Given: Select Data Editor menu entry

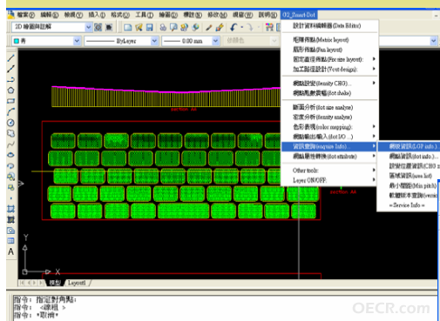Looking at the screenshot, I should point(330,26).
